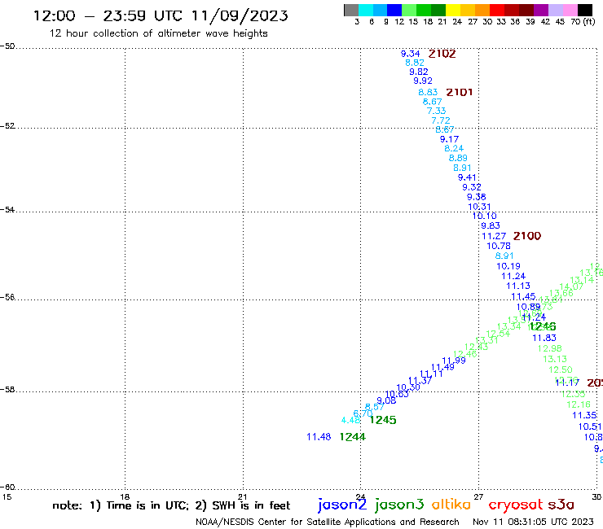
Task: Select the bright red legend swatch
Action: tap(497, 10)
